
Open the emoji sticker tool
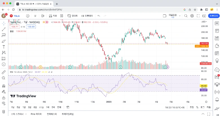(x=4, y=64)
